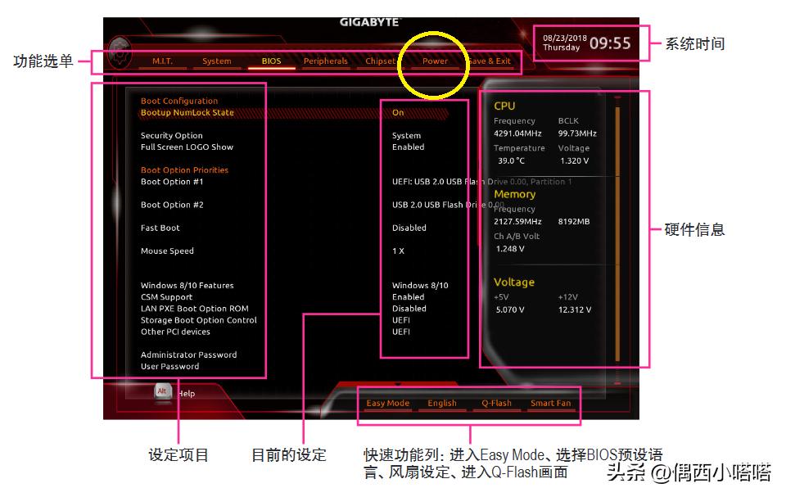Open the Boot Option #2 selector
Image resolution: width=786 pixels, height=497 pixels.
click(169, 205)
